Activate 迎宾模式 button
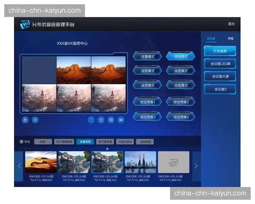Screen dimensions: 255x204 [147, 71]
